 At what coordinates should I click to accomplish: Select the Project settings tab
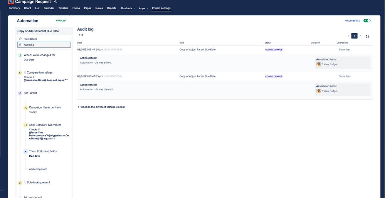click(x=161, y=8)
